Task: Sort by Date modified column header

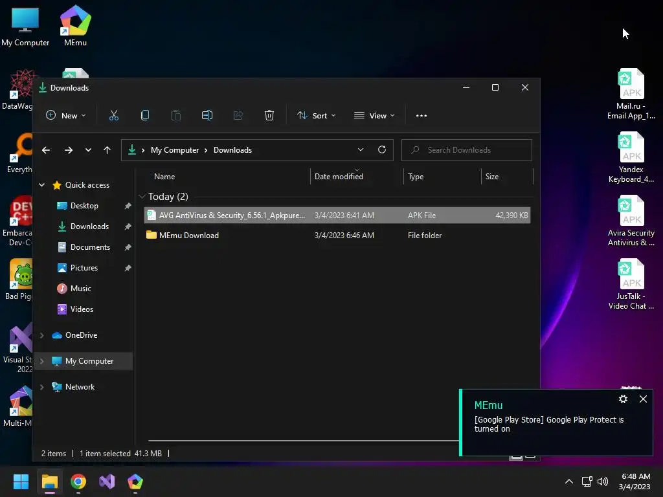Action: [x=339, y=177]
